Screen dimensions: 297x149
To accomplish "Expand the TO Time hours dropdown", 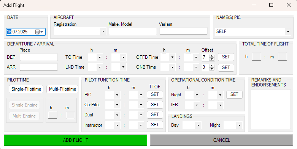I will [x=100, y=57].
